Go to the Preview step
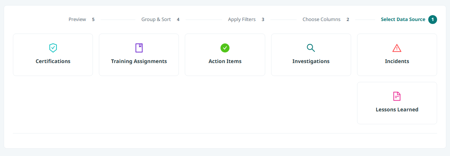 click(77, 20)
